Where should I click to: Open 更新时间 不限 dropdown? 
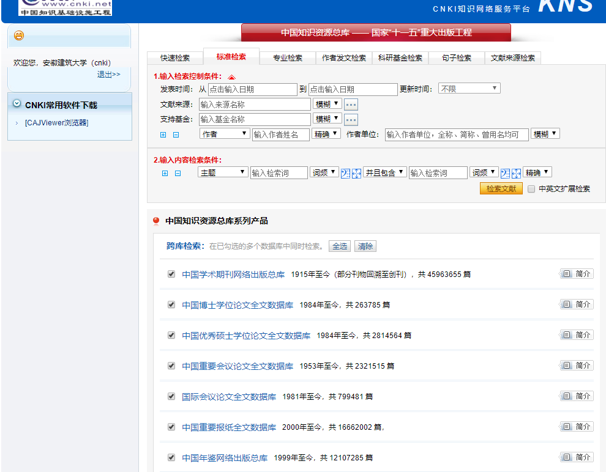click(x=469, y=89)
